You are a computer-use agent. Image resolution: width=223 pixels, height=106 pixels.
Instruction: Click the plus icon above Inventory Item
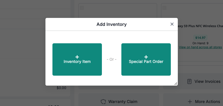pos(77,57)
